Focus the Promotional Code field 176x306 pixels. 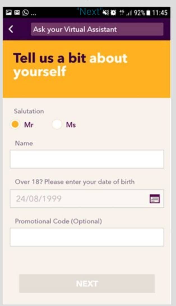coord(87,237)
